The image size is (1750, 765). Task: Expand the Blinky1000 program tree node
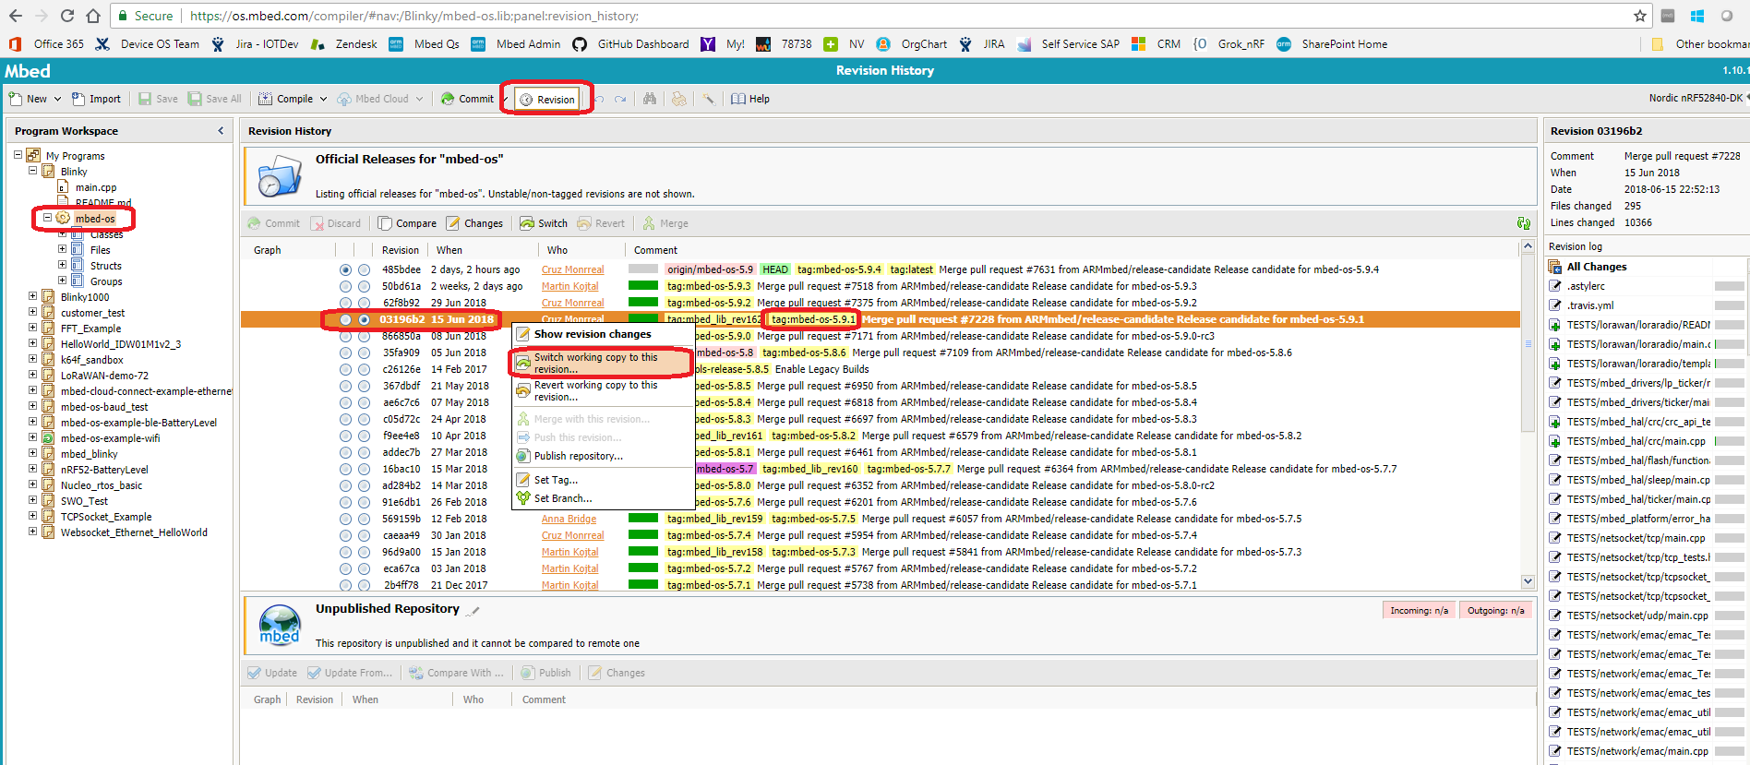pyautogui.click(x=33, y=297)
